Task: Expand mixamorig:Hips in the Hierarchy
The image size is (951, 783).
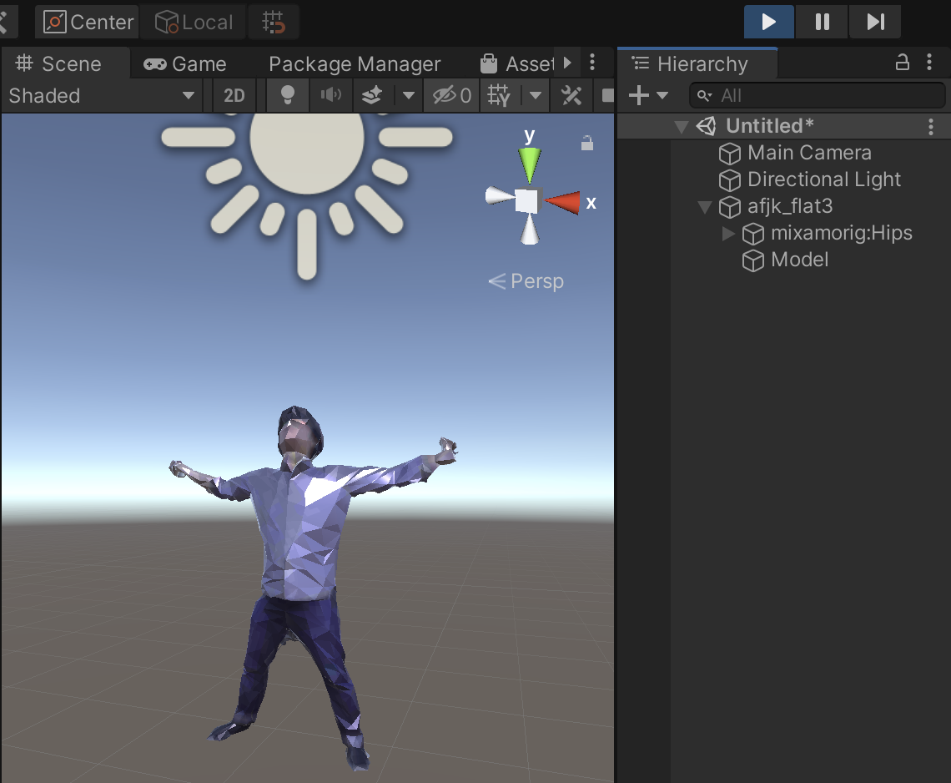Action: (x=729, y=234)
